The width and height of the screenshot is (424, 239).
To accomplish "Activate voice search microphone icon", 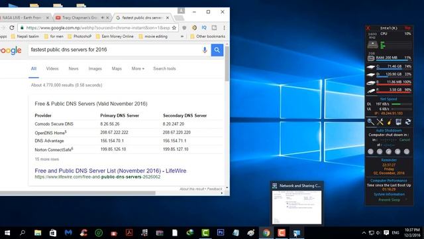I will pos(205,50).
